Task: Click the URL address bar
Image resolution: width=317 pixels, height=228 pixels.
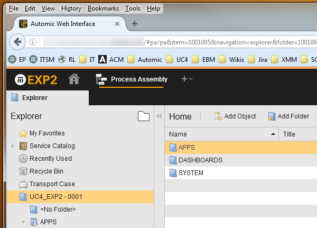Action: pos(180,42)
